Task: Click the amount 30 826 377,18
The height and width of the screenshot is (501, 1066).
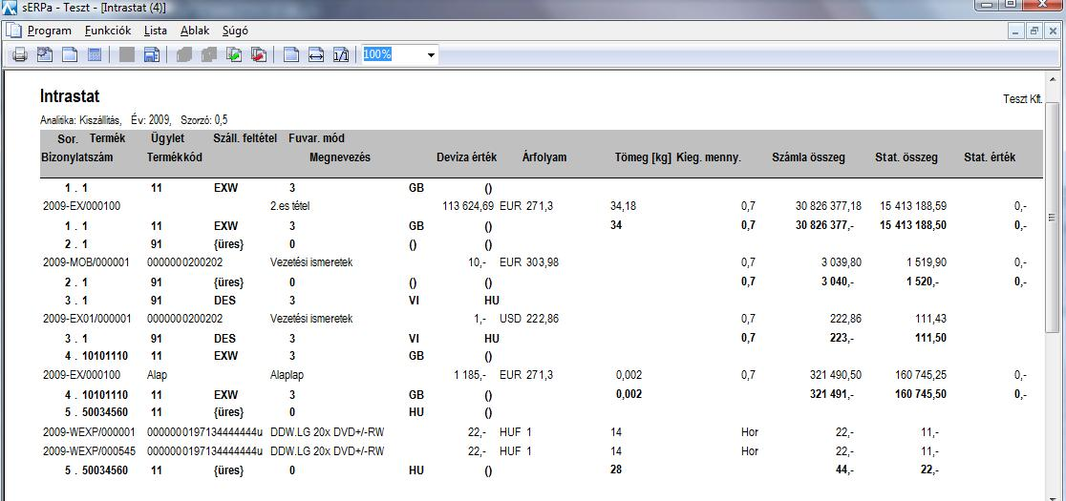Action: click(x=829, y=206)
